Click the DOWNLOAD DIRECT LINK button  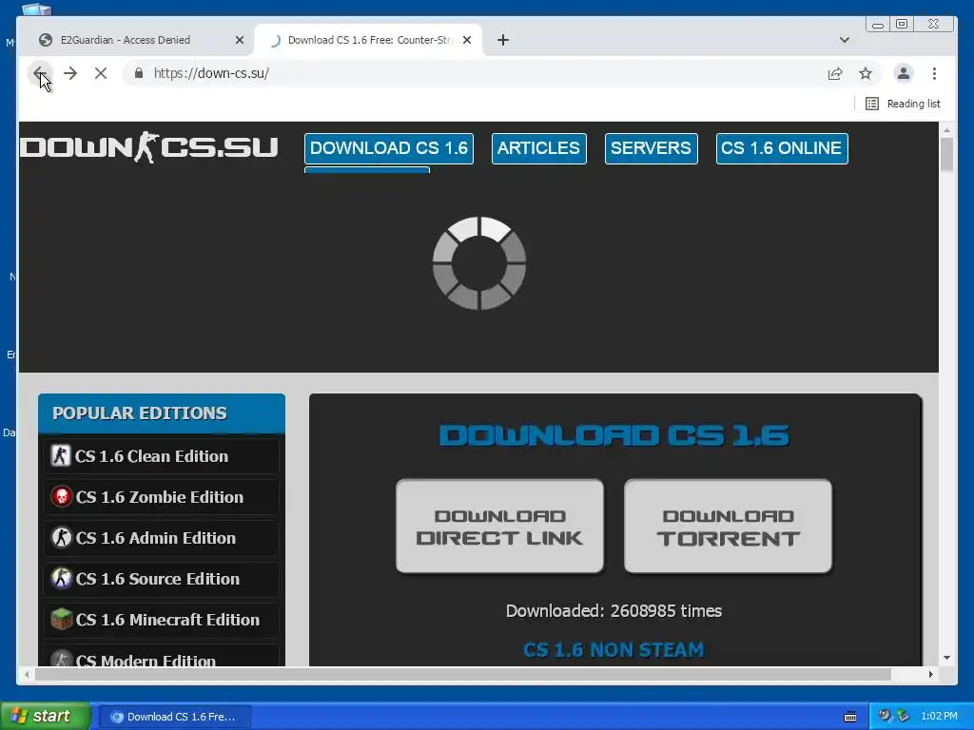(x=500, y=527)
